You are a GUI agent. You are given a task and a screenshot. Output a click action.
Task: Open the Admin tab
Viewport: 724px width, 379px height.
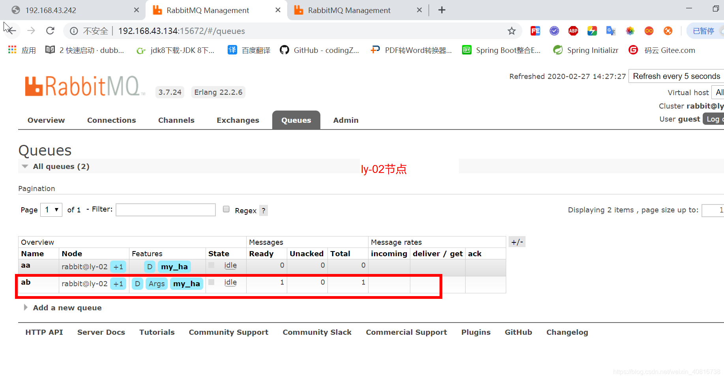coord(346,120)
